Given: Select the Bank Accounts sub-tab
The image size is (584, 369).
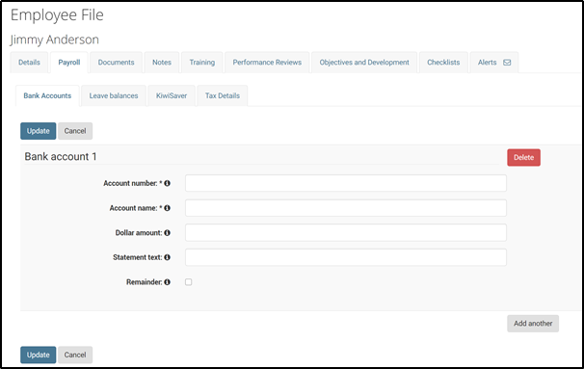Looking at the screenshot, I should coord(47,95).
